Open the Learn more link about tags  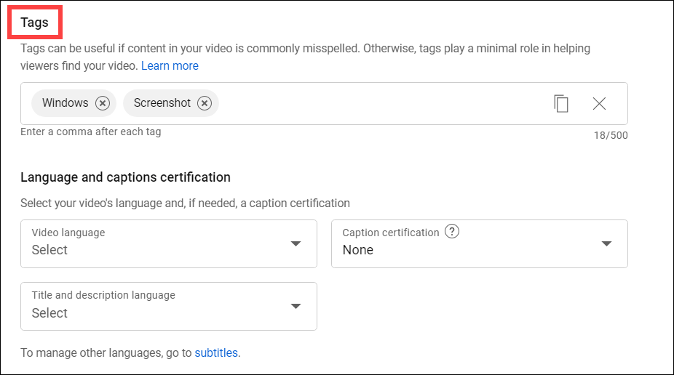(170, 65)
